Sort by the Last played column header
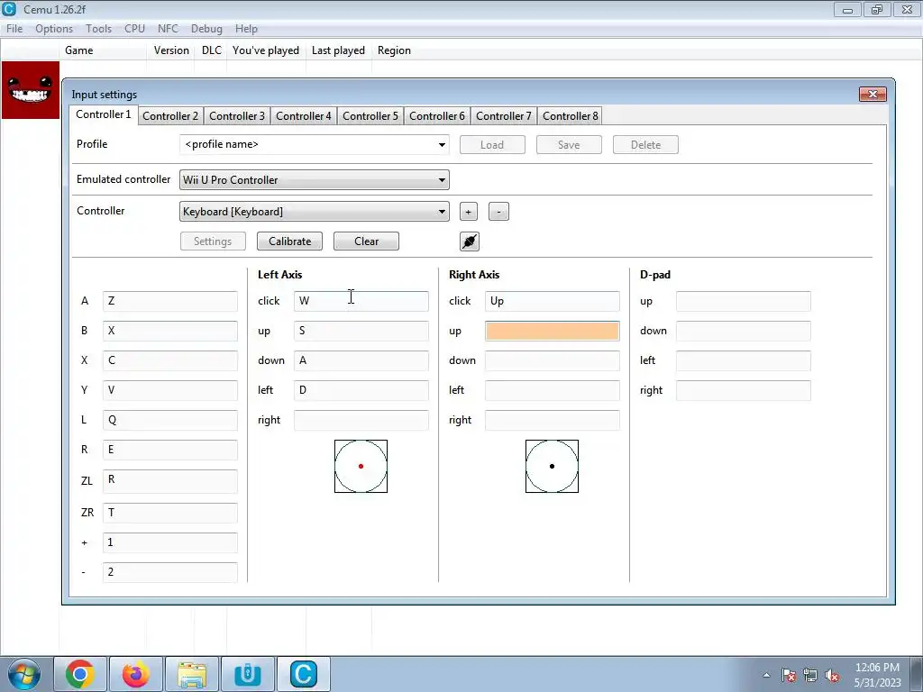This screenshot has width=923, height=692. pos(339,50)
